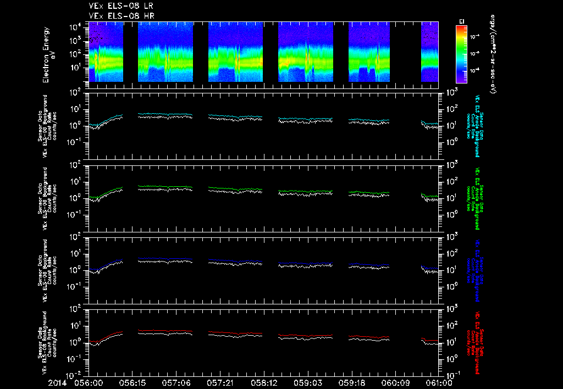The width and height of the screenshot is (563, 389).
Task: Click the left axis label of the cyan-trace panel
Action: [x=47, y=126]
